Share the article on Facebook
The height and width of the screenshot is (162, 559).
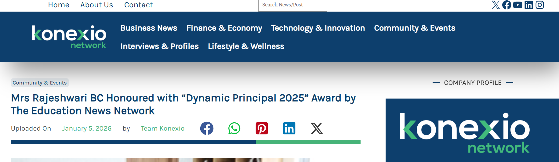coord(207,128)
